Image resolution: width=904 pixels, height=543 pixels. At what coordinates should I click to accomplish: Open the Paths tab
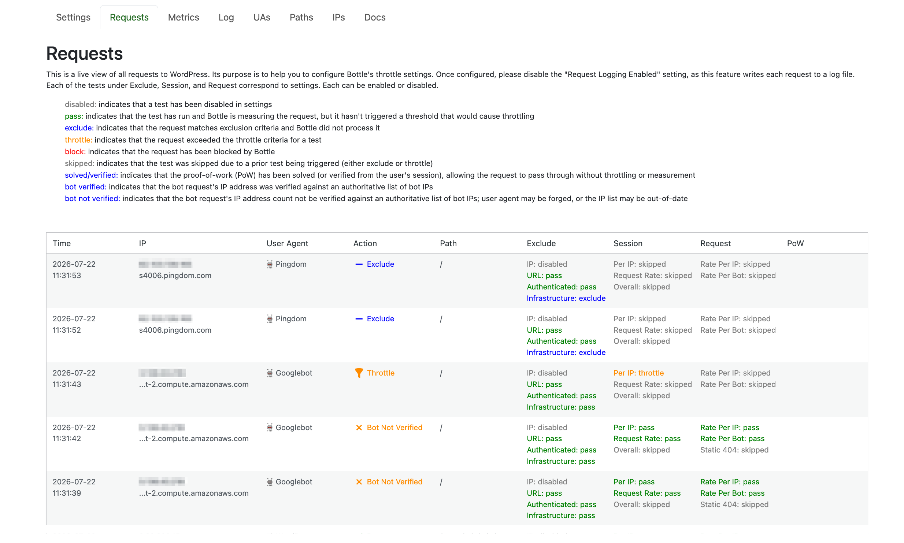[301, 17]
